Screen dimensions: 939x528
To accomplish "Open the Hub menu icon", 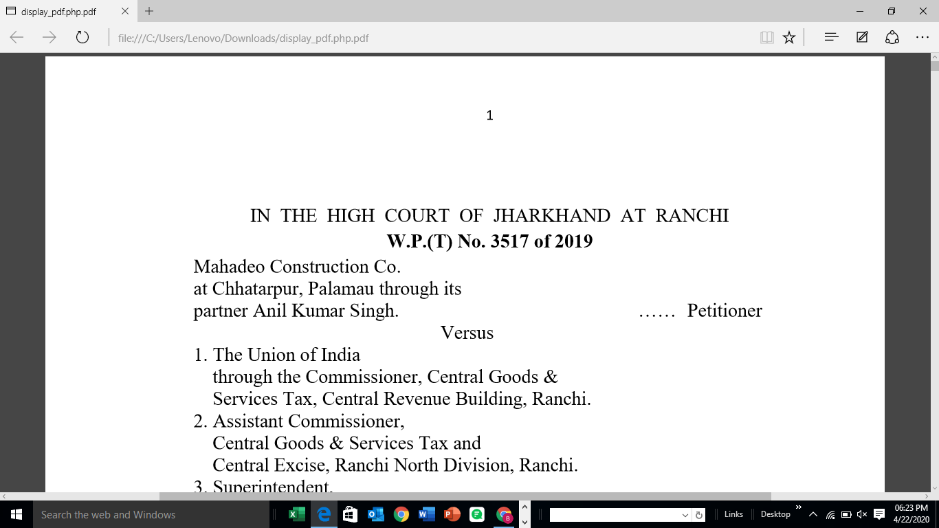I will 831,37.
